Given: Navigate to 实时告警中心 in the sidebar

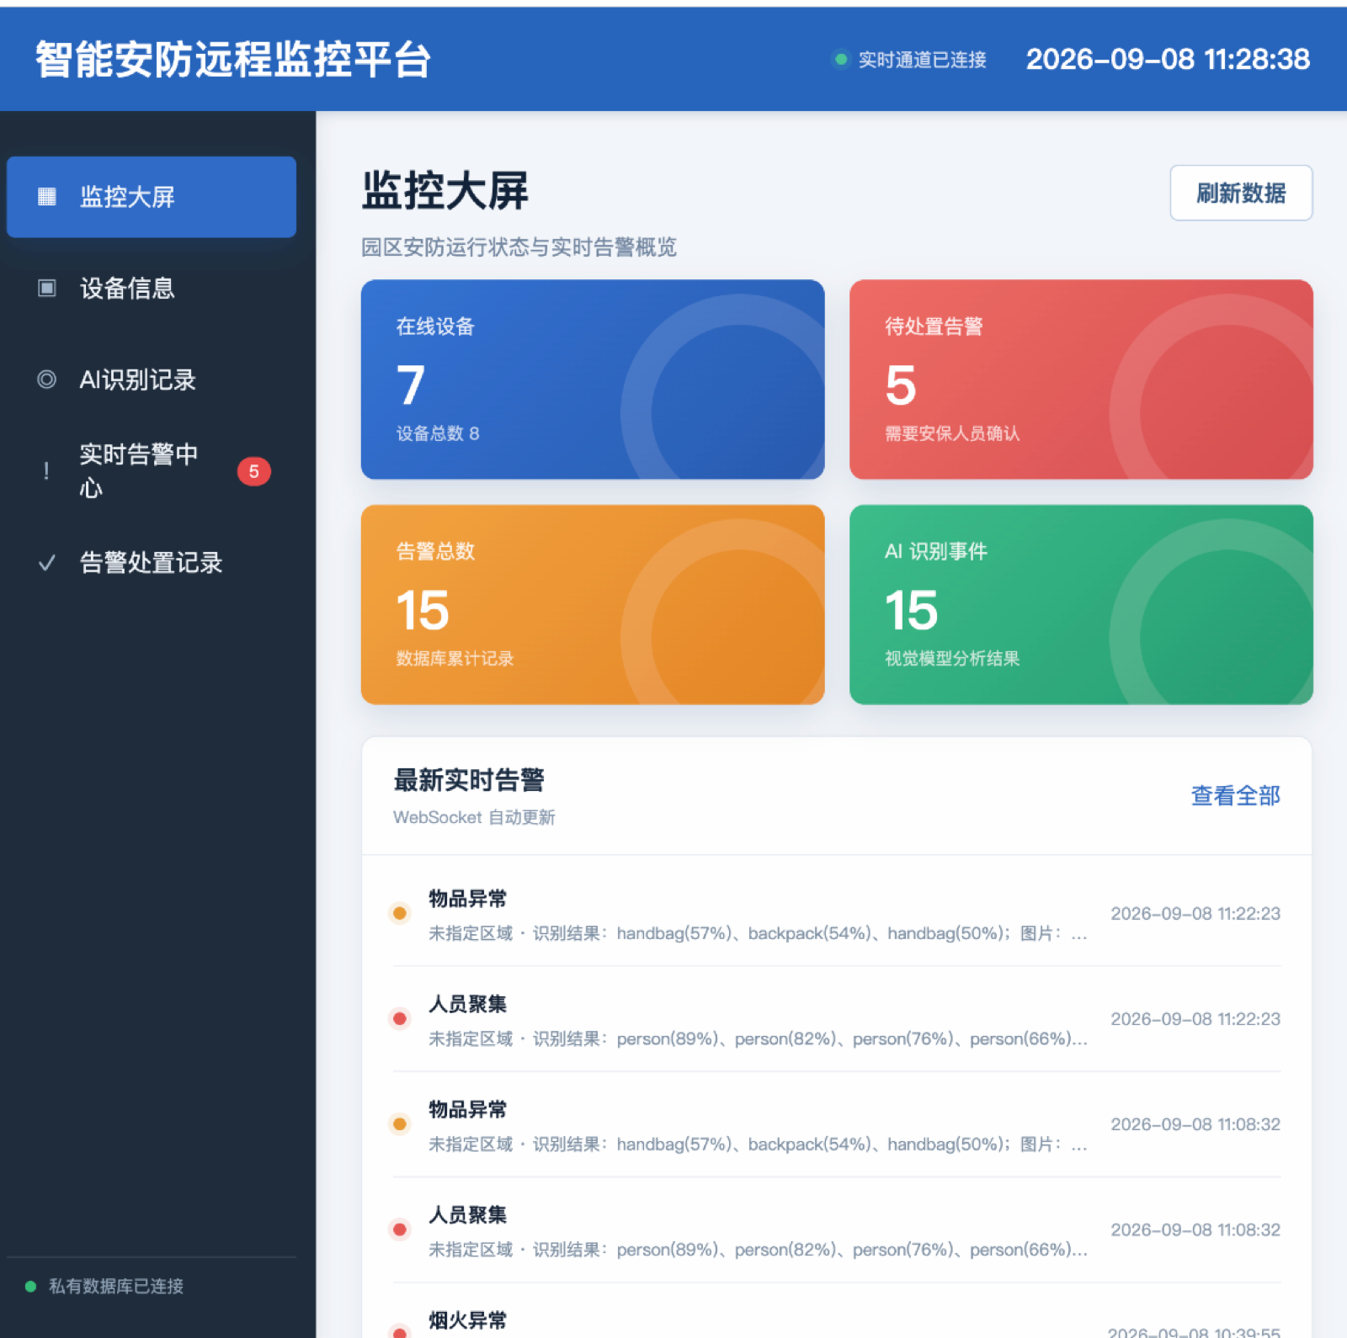Looking at the screenshot, I should 152,471.
